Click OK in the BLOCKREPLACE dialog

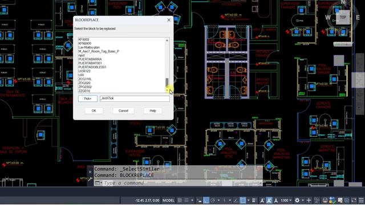point(94,110)
